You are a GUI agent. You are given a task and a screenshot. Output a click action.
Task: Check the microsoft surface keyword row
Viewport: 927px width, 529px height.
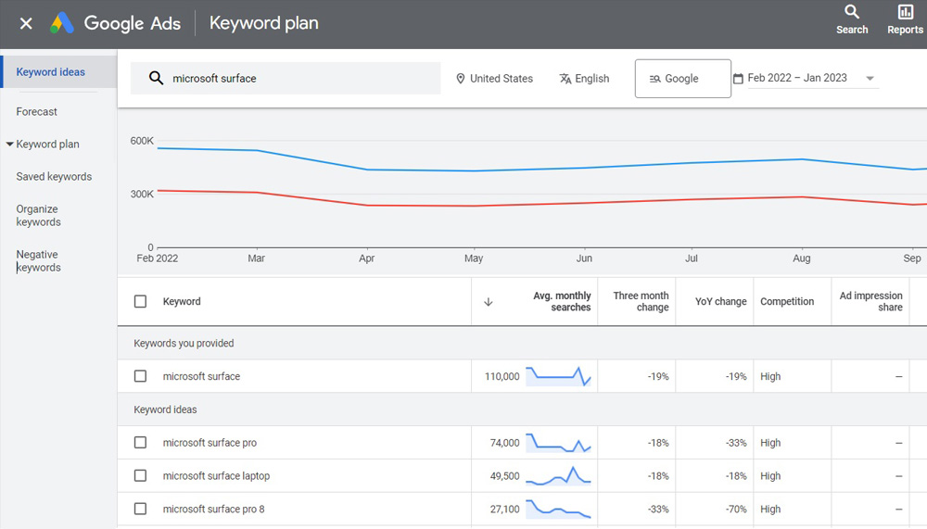pyautogui.click(x=140, y=376)
